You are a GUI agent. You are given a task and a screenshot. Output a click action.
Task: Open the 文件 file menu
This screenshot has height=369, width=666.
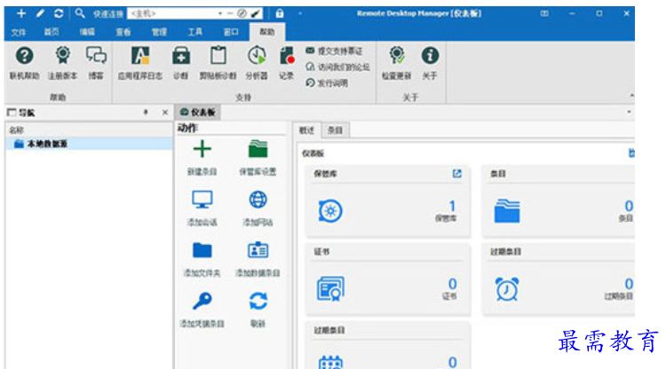(19, 32)
